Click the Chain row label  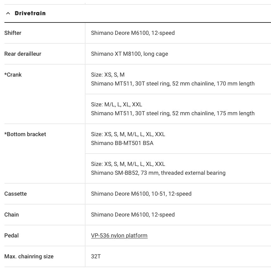pos(12,215)
